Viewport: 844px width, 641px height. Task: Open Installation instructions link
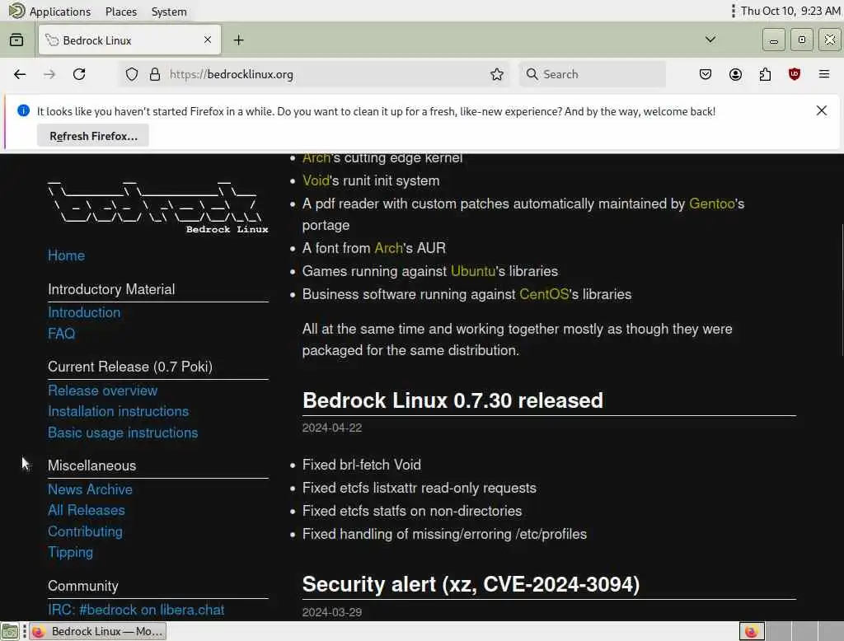click(x=119, y=411)
